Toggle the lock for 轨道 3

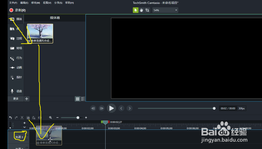pos(27,140)
